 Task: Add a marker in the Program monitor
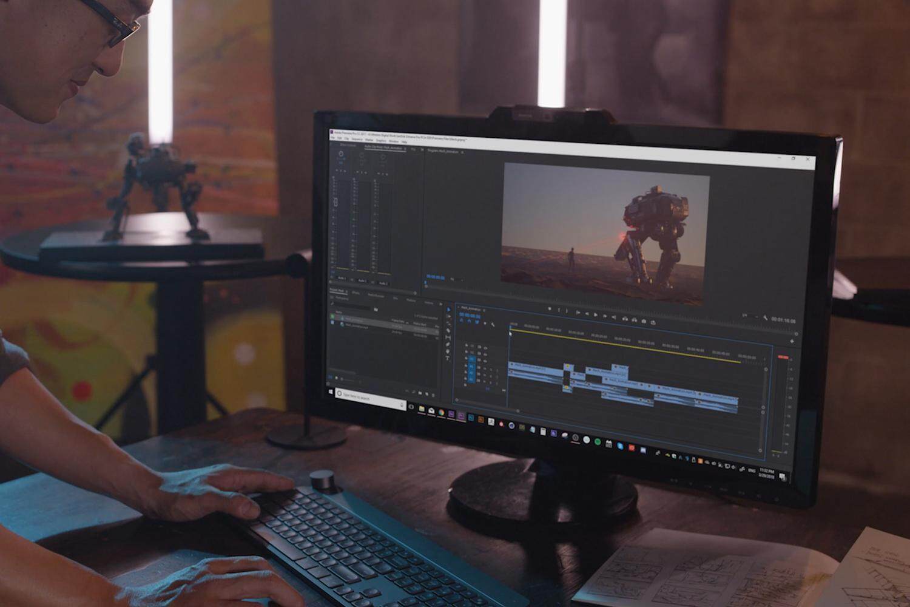point(550,308)
